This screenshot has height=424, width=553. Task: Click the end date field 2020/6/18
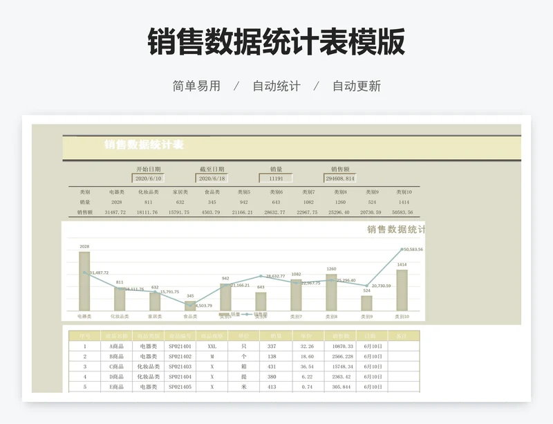pos(212,178)
